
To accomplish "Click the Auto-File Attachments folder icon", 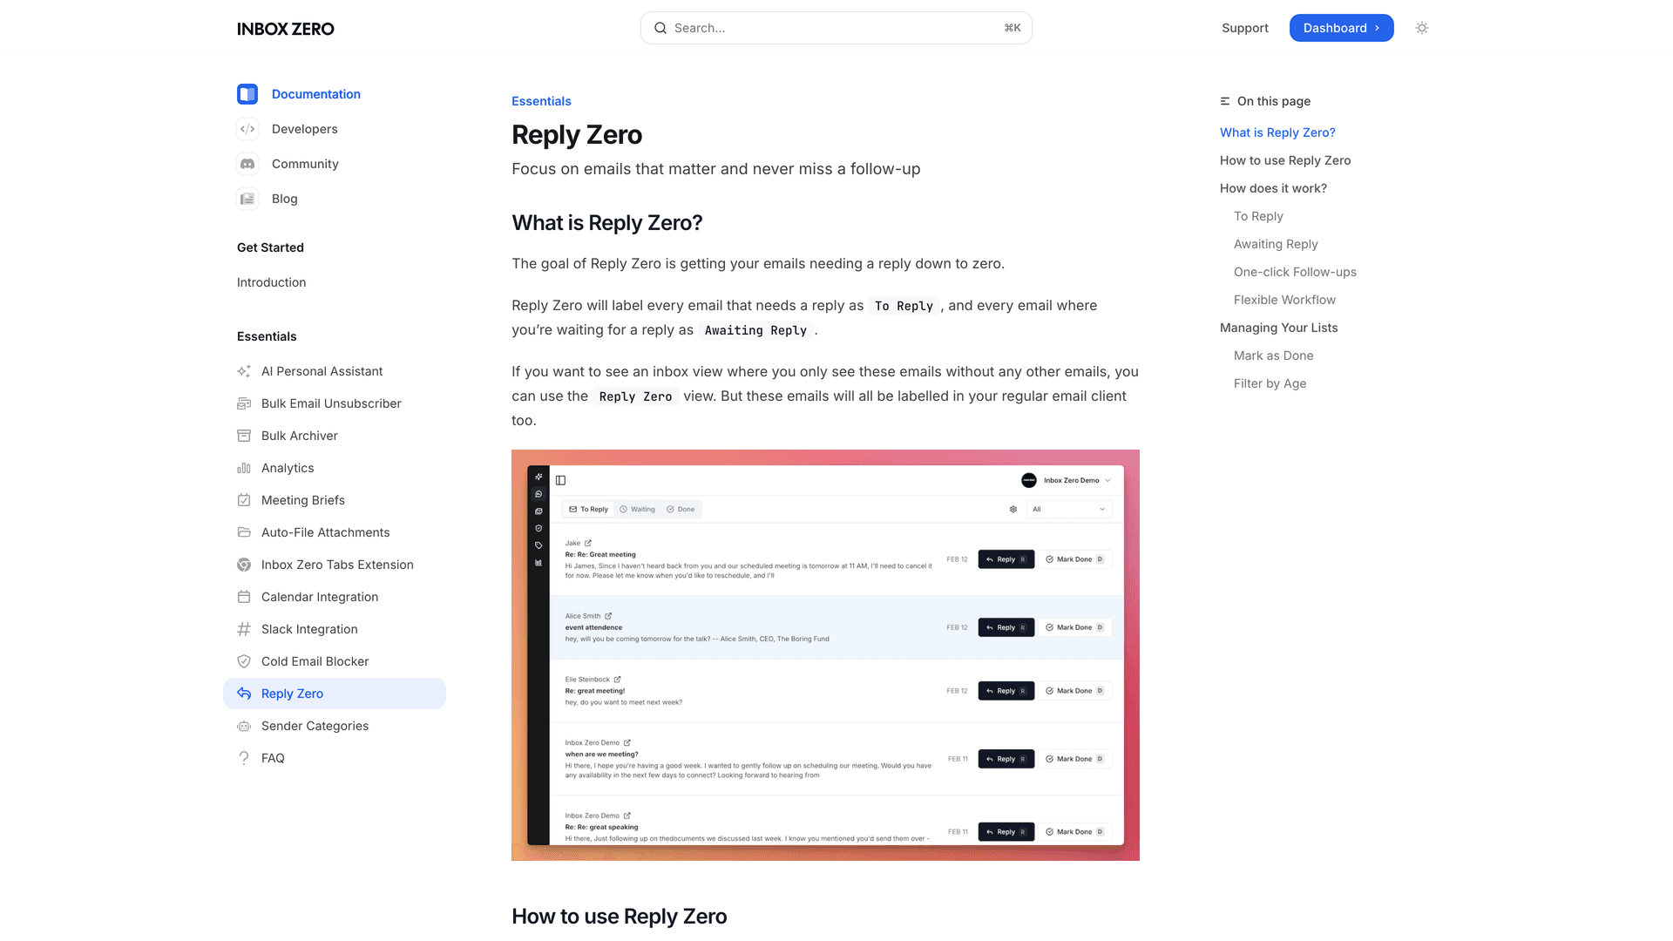I will tap(244, 531).
